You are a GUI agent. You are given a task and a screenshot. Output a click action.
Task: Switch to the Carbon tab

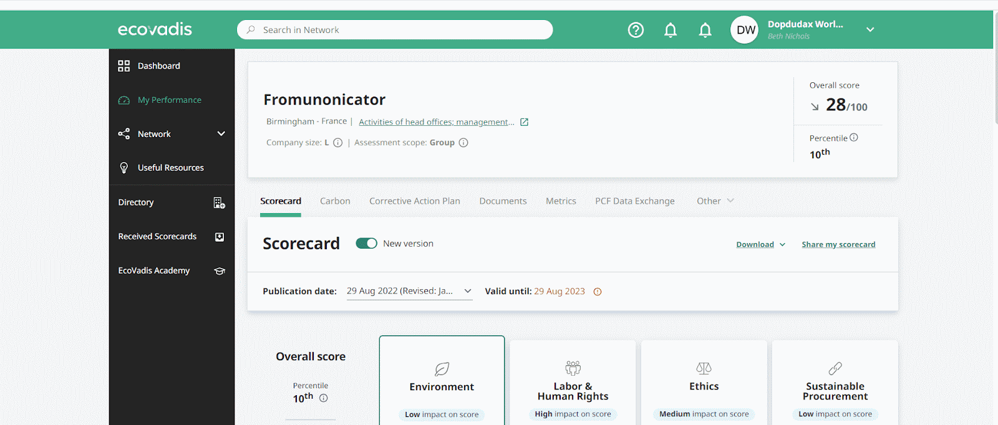(x=335, y=201)
